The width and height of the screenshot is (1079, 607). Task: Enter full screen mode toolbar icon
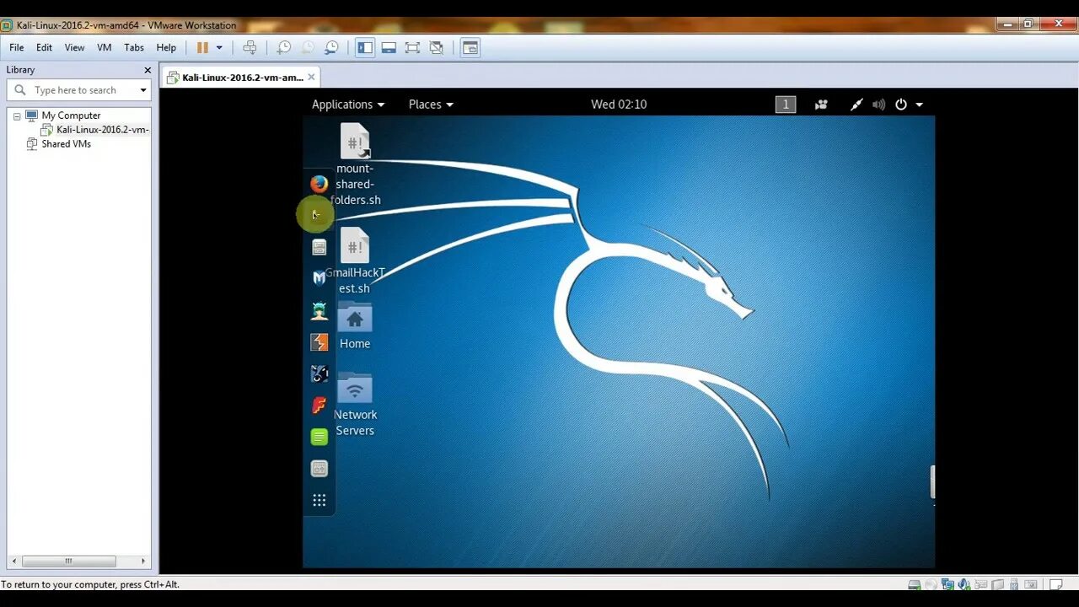click(412, 48)
